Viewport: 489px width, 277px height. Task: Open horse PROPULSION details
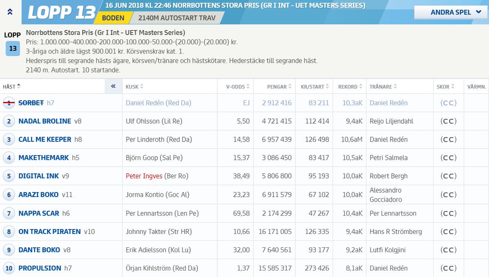click(x=40, y=268)
